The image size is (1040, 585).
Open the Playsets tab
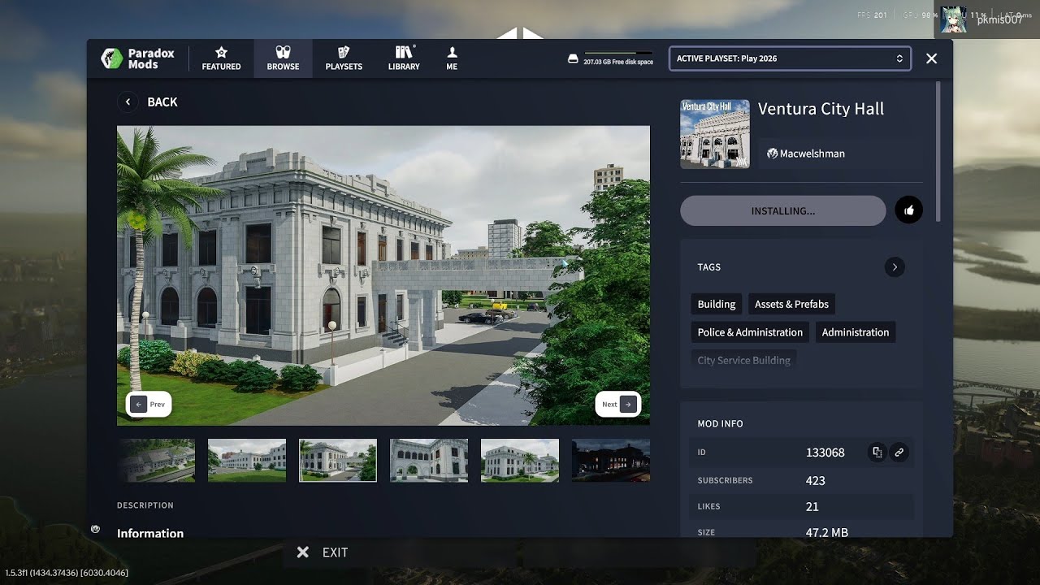pos(344,58)
